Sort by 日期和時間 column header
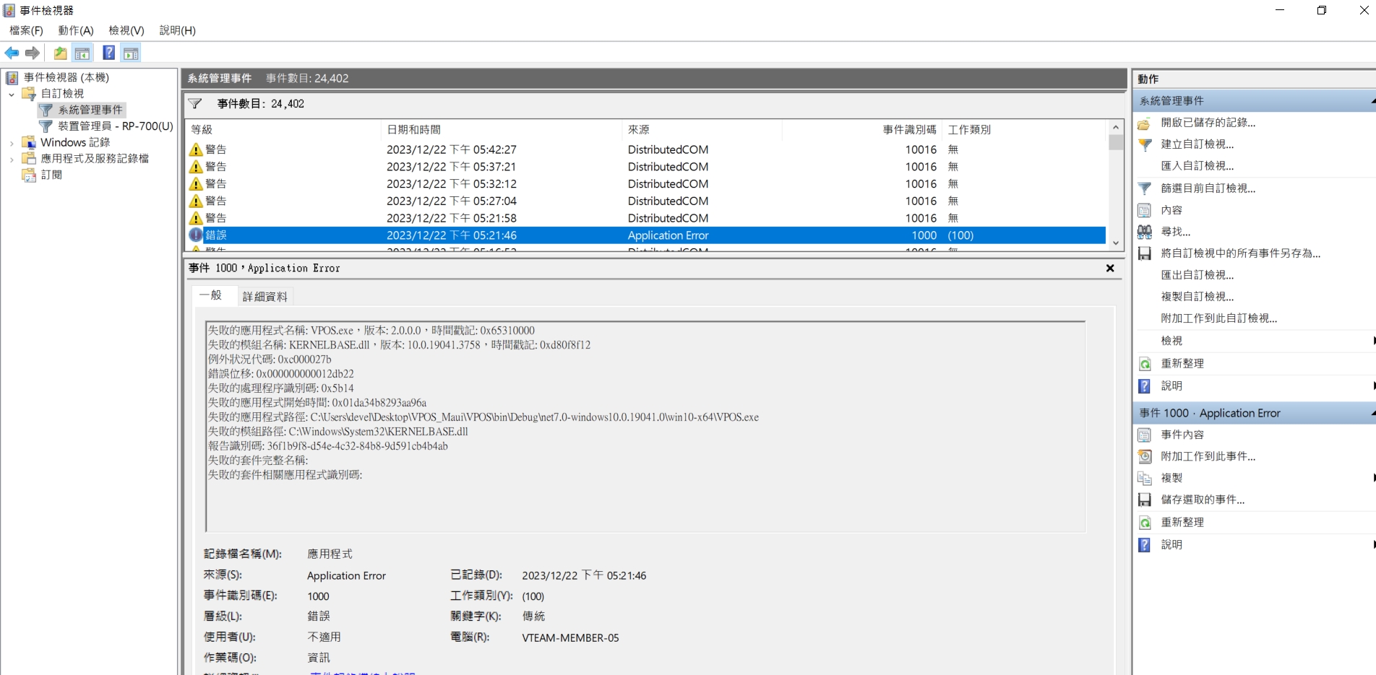Viewport: 1376px width, 675px height. (501, 129)
